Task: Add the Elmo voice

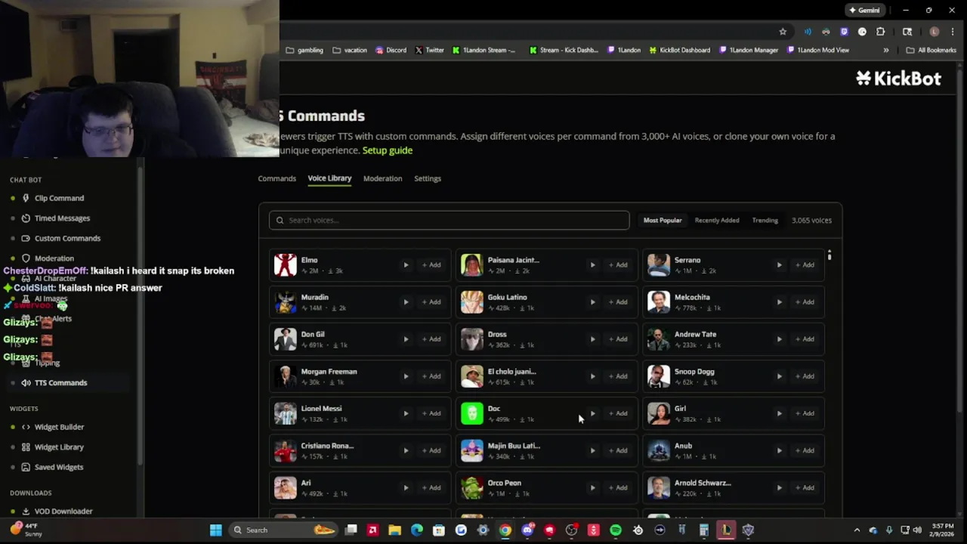Action: pos(431,265)
